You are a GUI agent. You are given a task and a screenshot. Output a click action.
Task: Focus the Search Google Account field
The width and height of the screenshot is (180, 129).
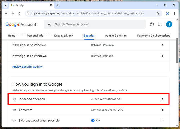[95, 24]
